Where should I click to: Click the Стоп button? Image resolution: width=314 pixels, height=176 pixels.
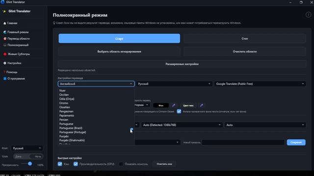(244, 38)
